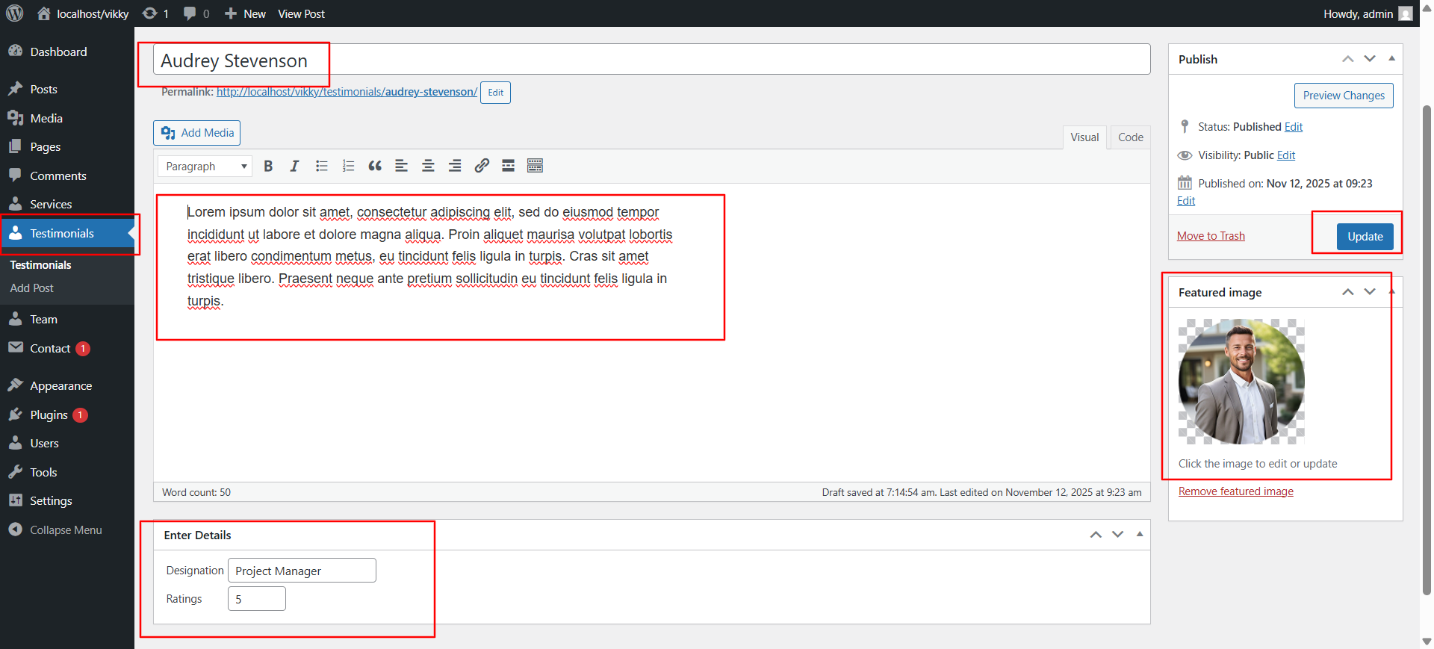This screenshot has width=1434, height=649.
Task: Click the insert/edit link icon
Action: click(482, 166)
